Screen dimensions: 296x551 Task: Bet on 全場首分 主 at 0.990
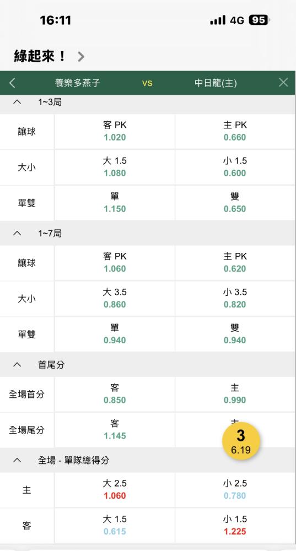pyautogui.click(x=235, y=395)
